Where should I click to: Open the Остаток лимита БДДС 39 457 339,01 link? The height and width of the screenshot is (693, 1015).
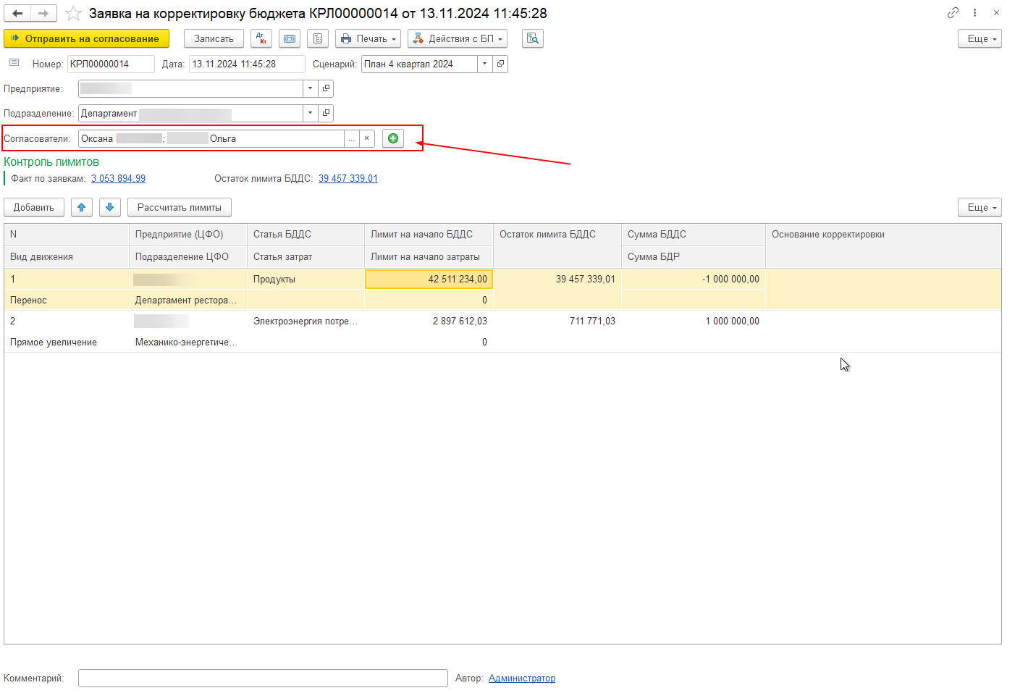(x=348, y=178)
